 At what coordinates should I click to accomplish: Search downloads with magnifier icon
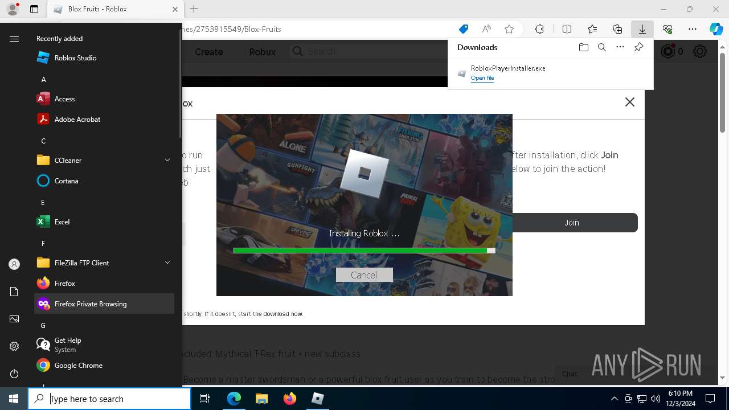click(601, 47)
